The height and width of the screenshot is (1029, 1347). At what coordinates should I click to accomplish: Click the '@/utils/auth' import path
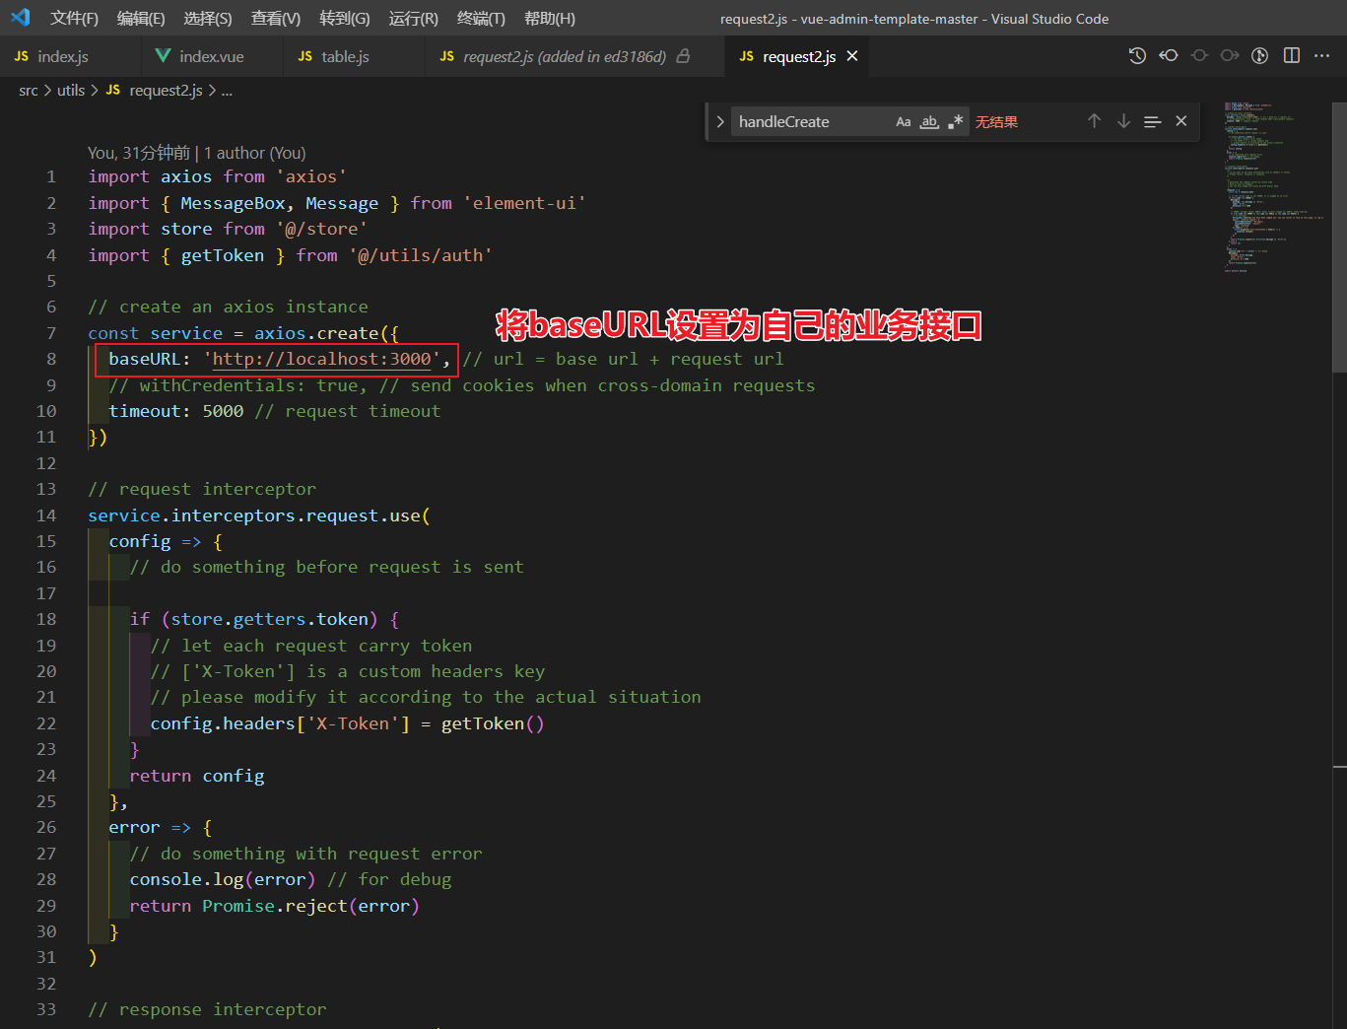(421, 255)
